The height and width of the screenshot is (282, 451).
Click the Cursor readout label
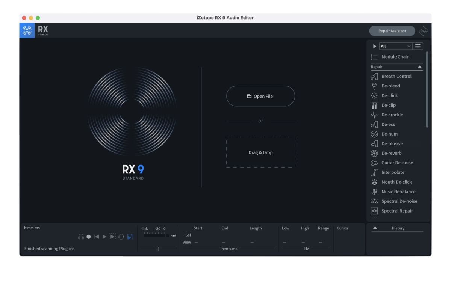pos(342,228)
